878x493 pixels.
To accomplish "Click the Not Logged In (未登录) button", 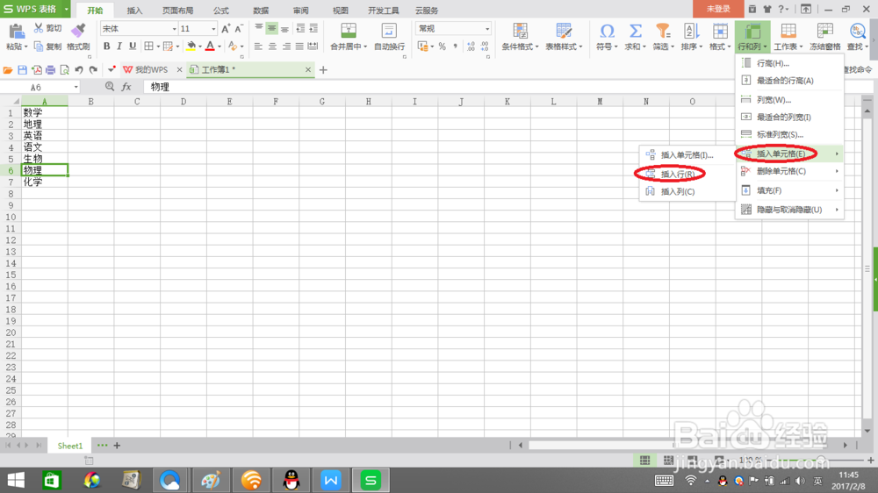I will coord(718,9).
